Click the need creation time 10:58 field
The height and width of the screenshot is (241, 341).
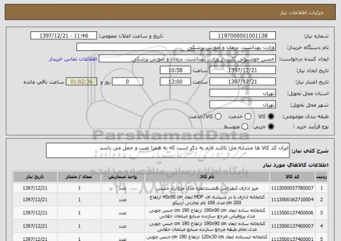click(175, 70)
